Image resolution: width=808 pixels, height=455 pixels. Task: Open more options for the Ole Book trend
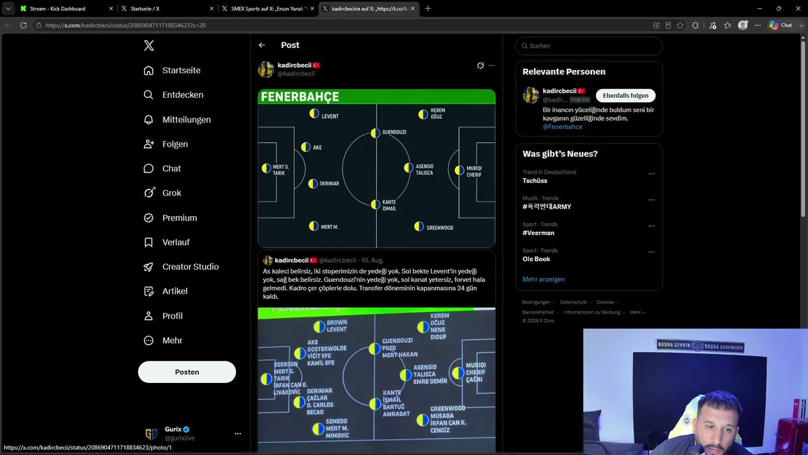(x=651, y=252)
